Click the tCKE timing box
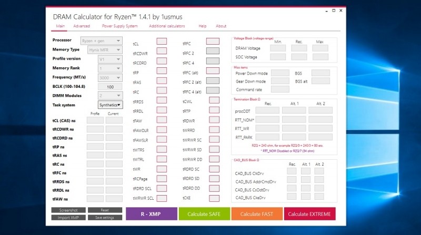421x235 pixels. [214, 198]
